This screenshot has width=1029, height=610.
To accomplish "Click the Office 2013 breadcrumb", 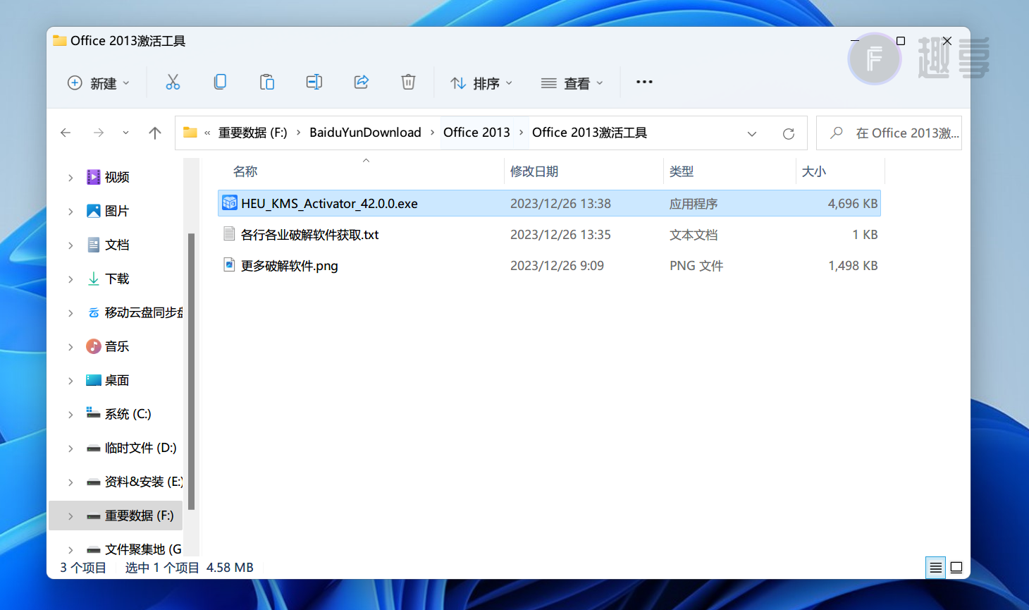I will [x=476, y=133].
